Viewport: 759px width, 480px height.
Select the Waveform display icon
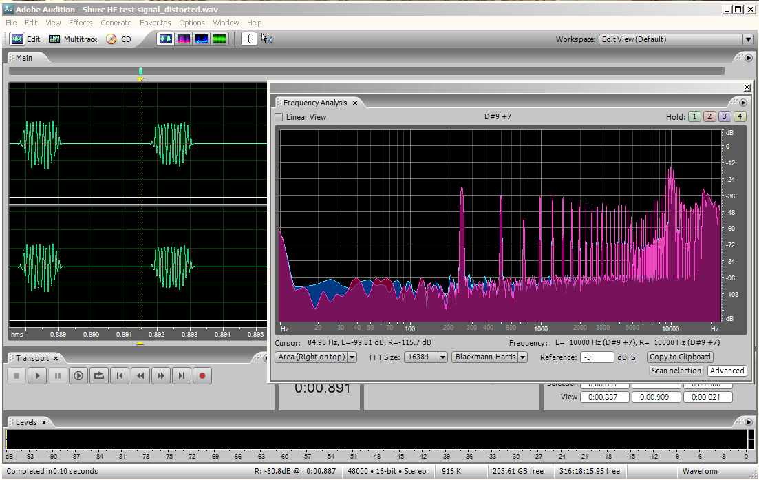pyautogui.click(x=166, y=39)
